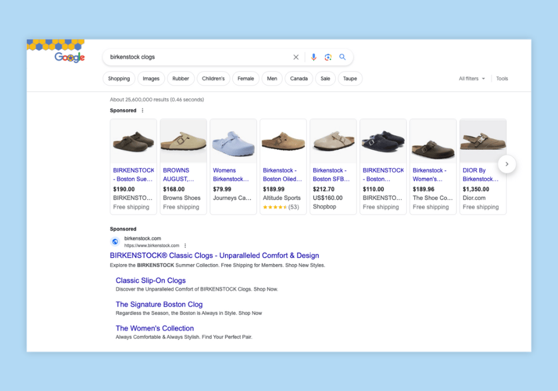The width and height of the screenshot is (558, 391).
Task: Activate voice search with the microphone icon
Action: tap(313, 57)
